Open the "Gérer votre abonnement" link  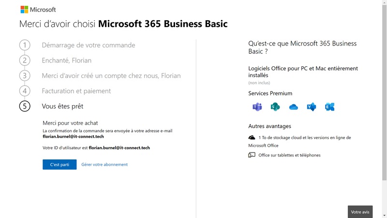(104, 165)
